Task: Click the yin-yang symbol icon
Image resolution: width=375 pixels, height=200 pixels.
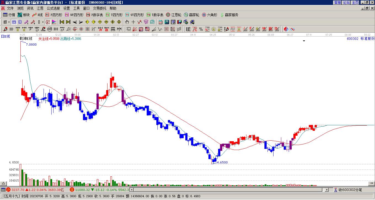Action: (286, 29)
